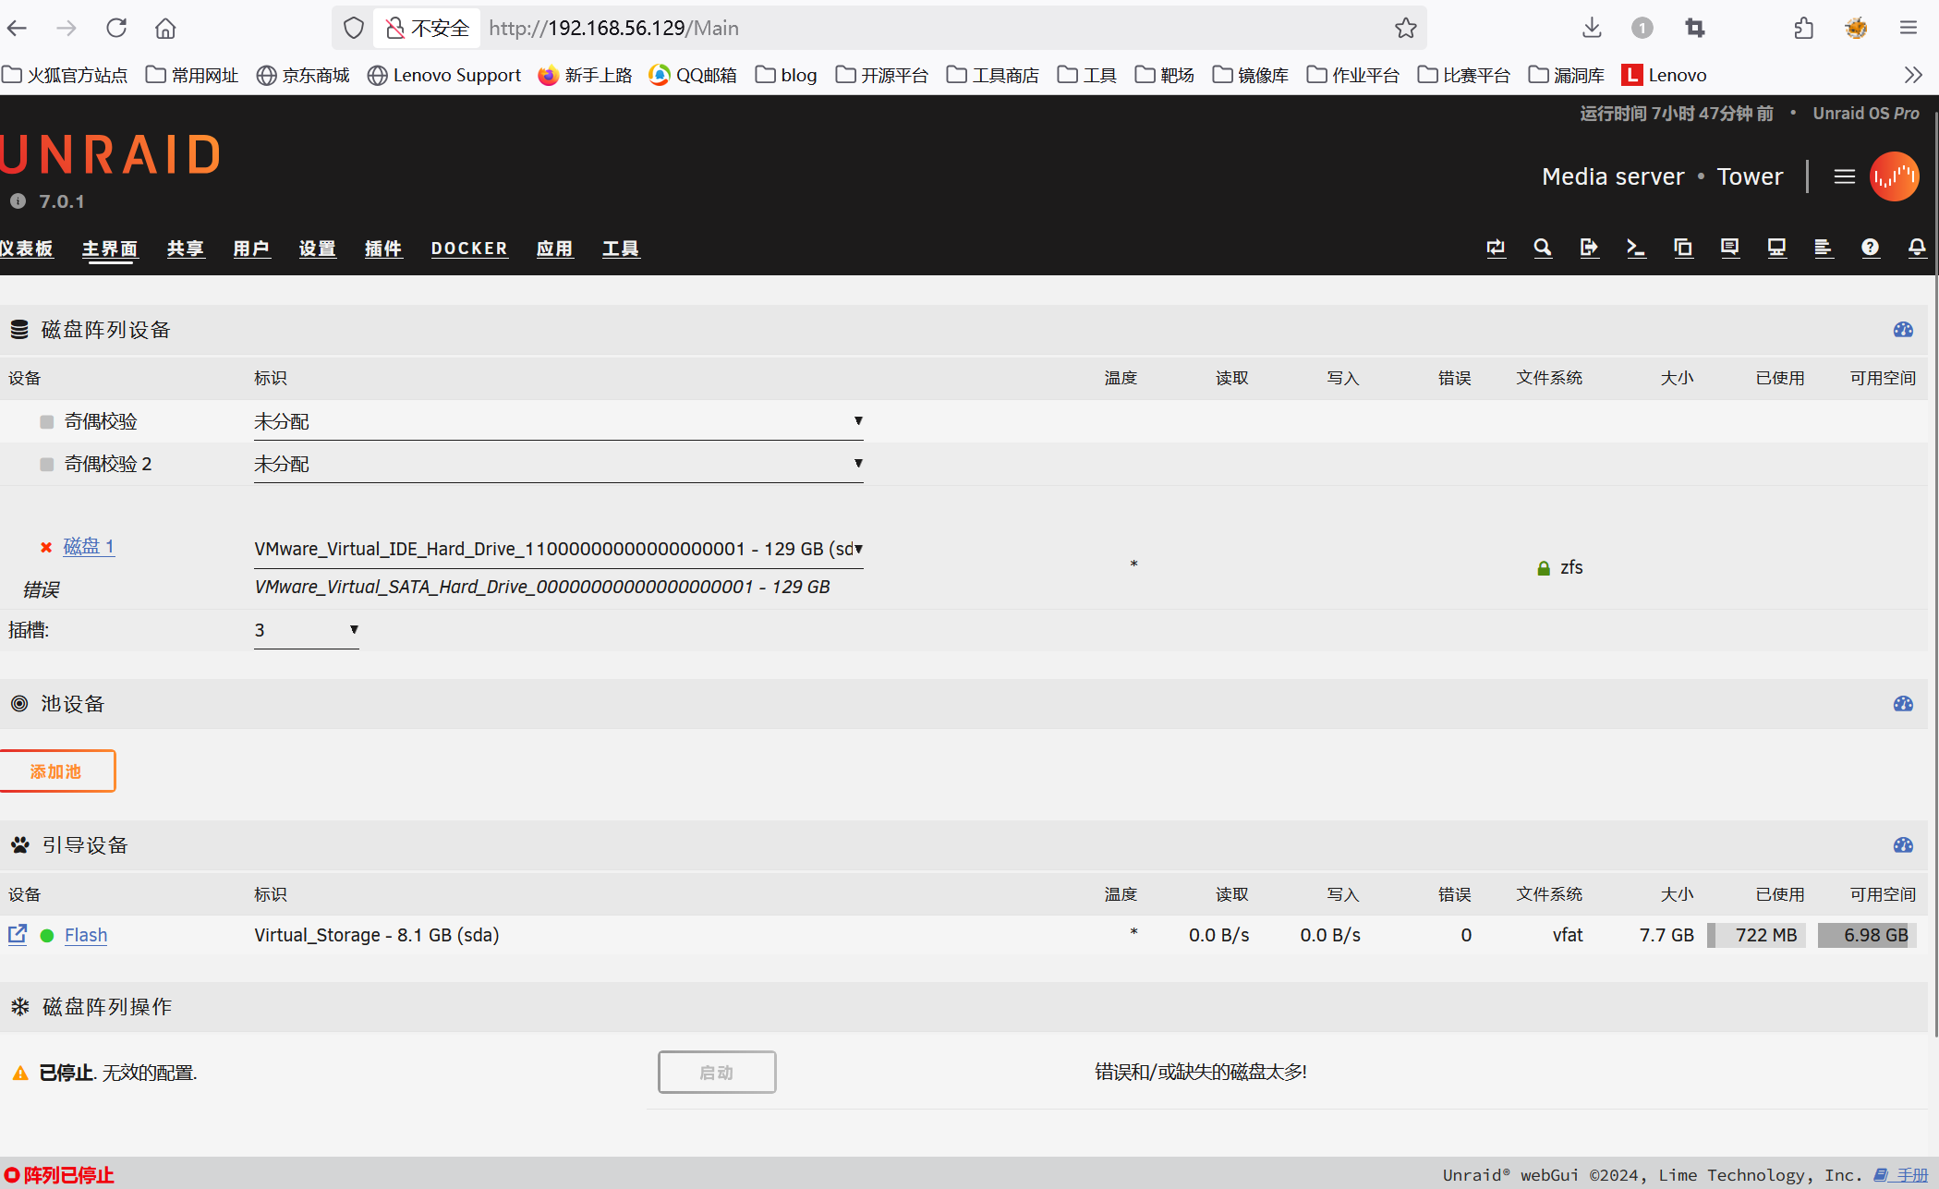
Task: Click the 添加池 button
Action: [57, 770]
